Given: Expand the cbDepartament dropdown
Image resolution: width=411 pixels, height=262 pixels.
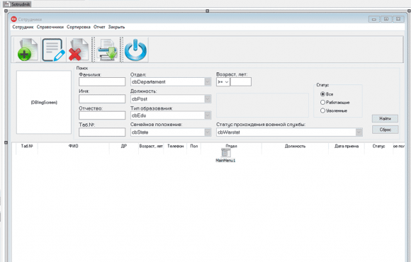Looking at the screenshot, I should 208,81.
